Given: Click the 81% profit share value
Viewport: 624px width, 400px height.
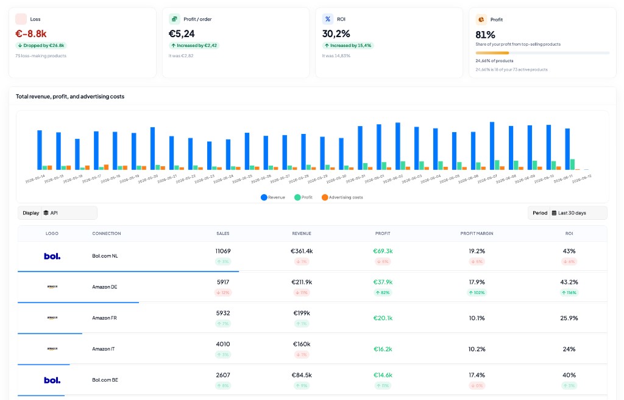Looking at the screenshot, I should 486,35.
